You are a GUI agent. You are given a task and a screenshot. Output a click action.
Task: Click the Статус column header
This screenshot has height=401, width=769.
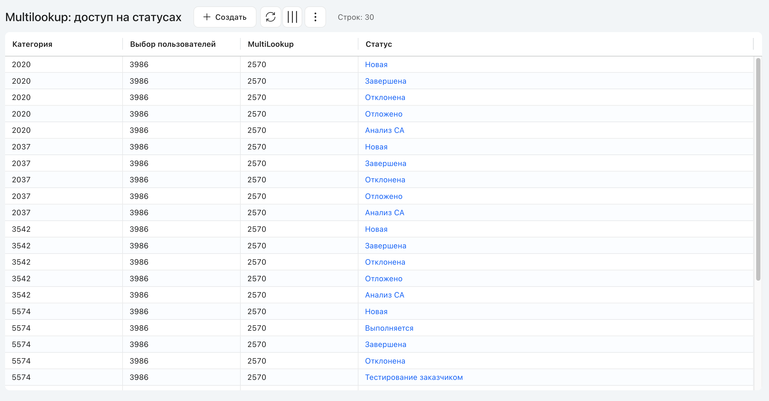pos(379,44)
